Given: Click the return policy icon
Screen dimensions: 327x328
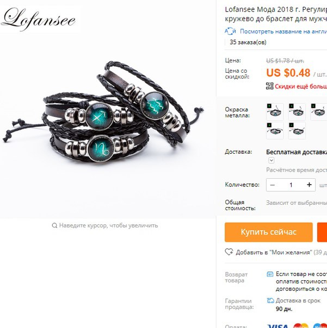Looking at the screenshot, I should (270, 274).
